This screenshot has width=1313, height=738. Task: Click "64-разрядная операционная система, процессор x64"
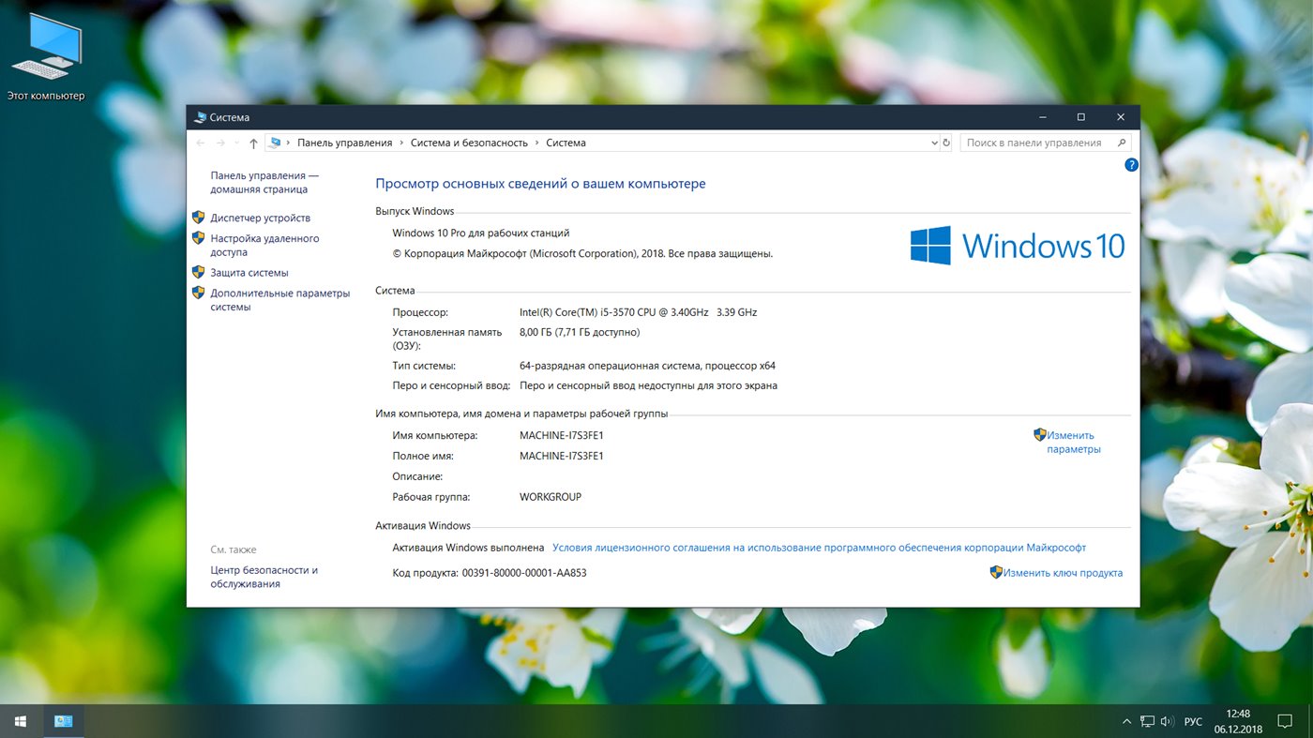pyautogui.click(x=647, y=366)
